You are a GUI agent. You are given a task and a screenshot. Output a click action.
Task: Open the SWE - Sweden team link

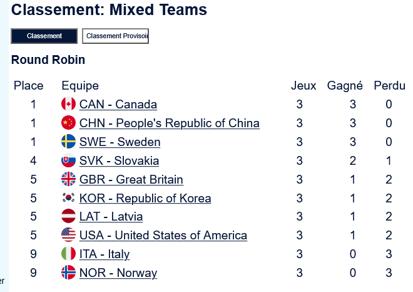click(120, 142)
